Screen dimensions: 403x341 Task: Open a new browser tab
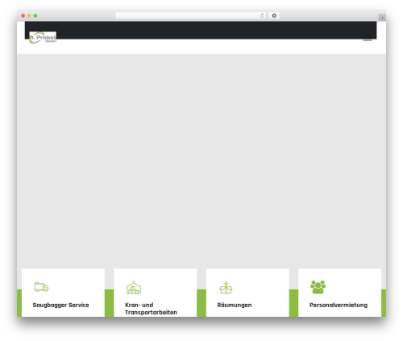(382, 18)
